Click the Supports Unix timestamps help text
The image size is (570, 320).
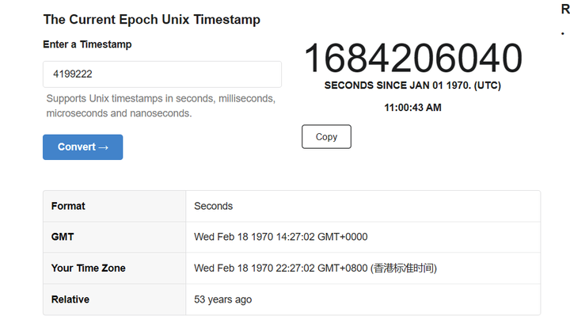point(160,106)
